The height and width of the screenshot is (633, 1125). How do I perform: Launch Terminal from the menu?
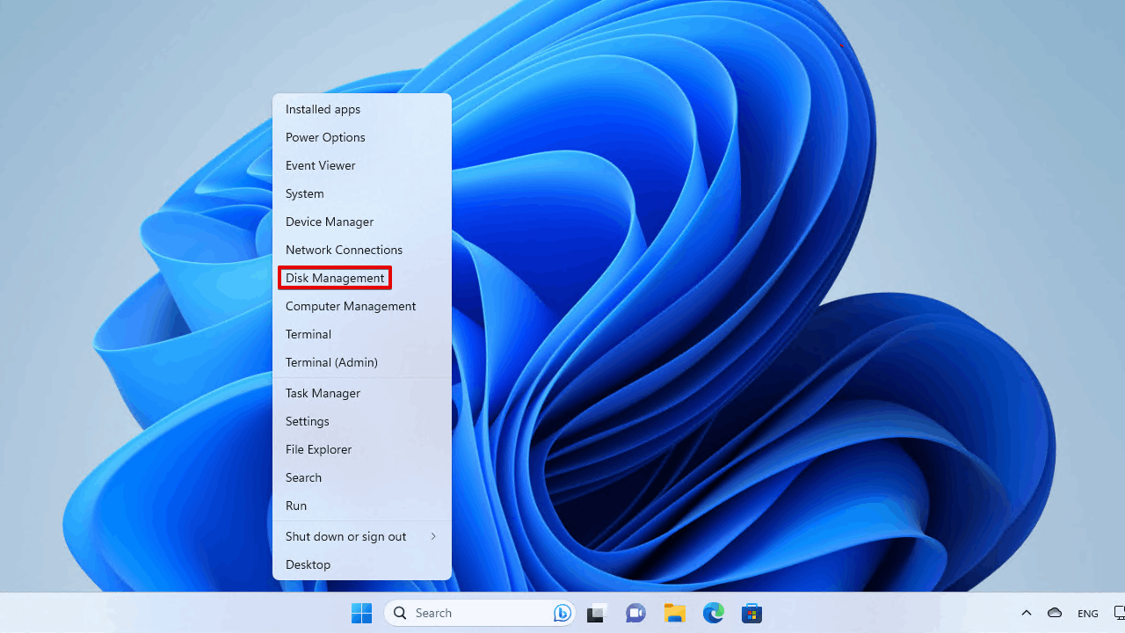pyautogui.click(x=362, y=334)
